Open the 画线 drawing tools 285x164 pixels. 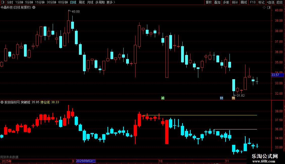click(244, 2)
